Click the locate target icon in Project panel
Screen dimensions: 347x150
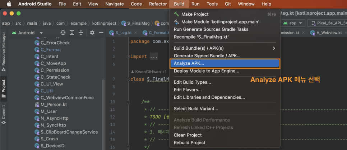click(x=63, y=33)
